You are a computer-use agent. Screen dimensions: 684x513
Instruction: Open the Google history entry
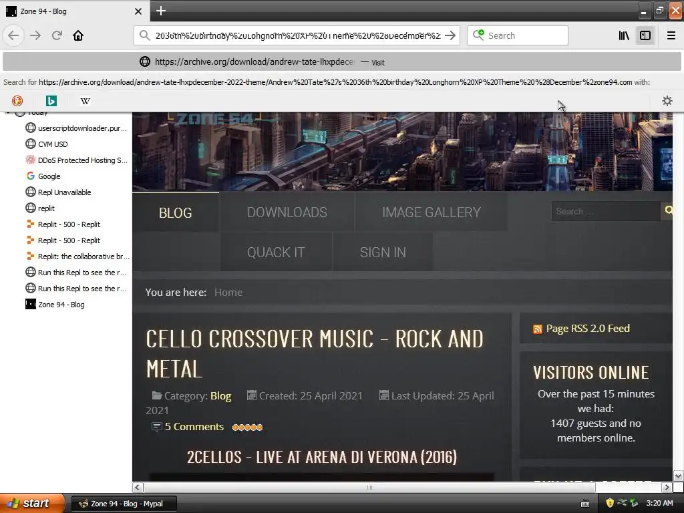click(x=43, y=176)
